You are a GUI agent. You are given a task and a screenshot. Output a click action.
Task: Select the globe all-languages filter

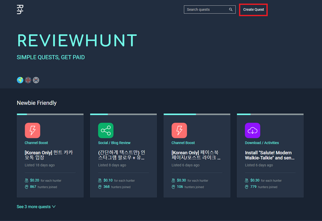[x=20, y=80]
